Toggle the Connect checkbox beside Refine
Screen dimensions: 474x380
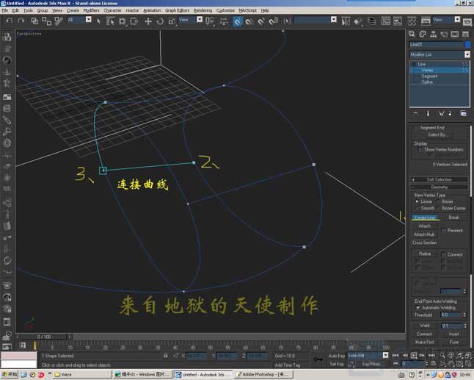444,254
